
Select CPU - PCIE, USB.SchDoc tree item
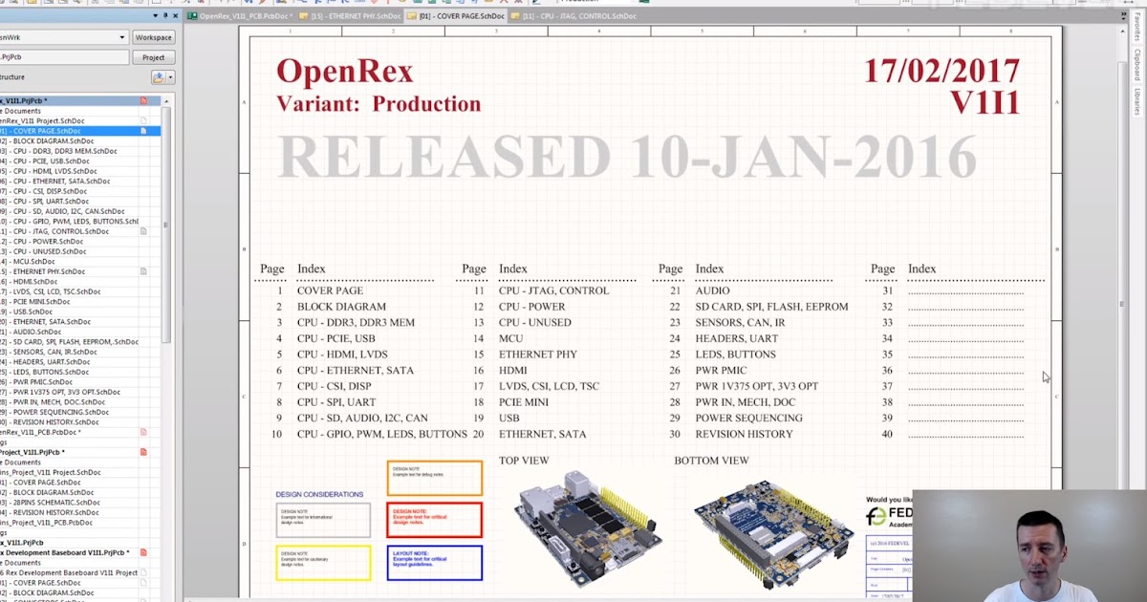point(49,161)
